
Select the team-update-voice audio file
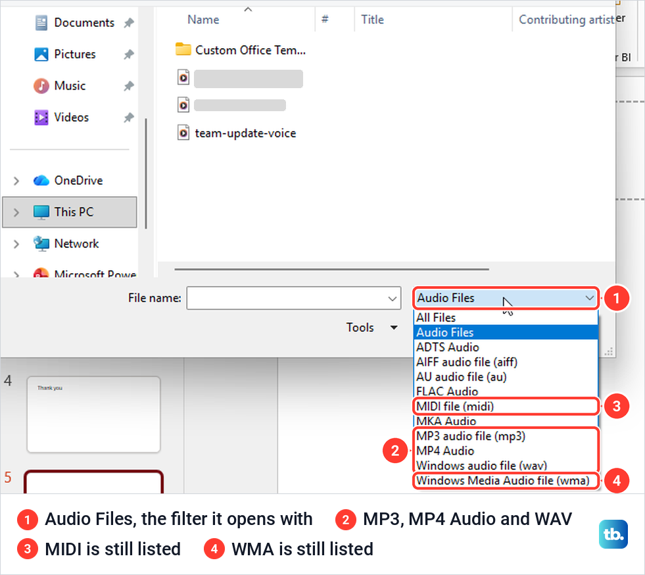(245, 134)
